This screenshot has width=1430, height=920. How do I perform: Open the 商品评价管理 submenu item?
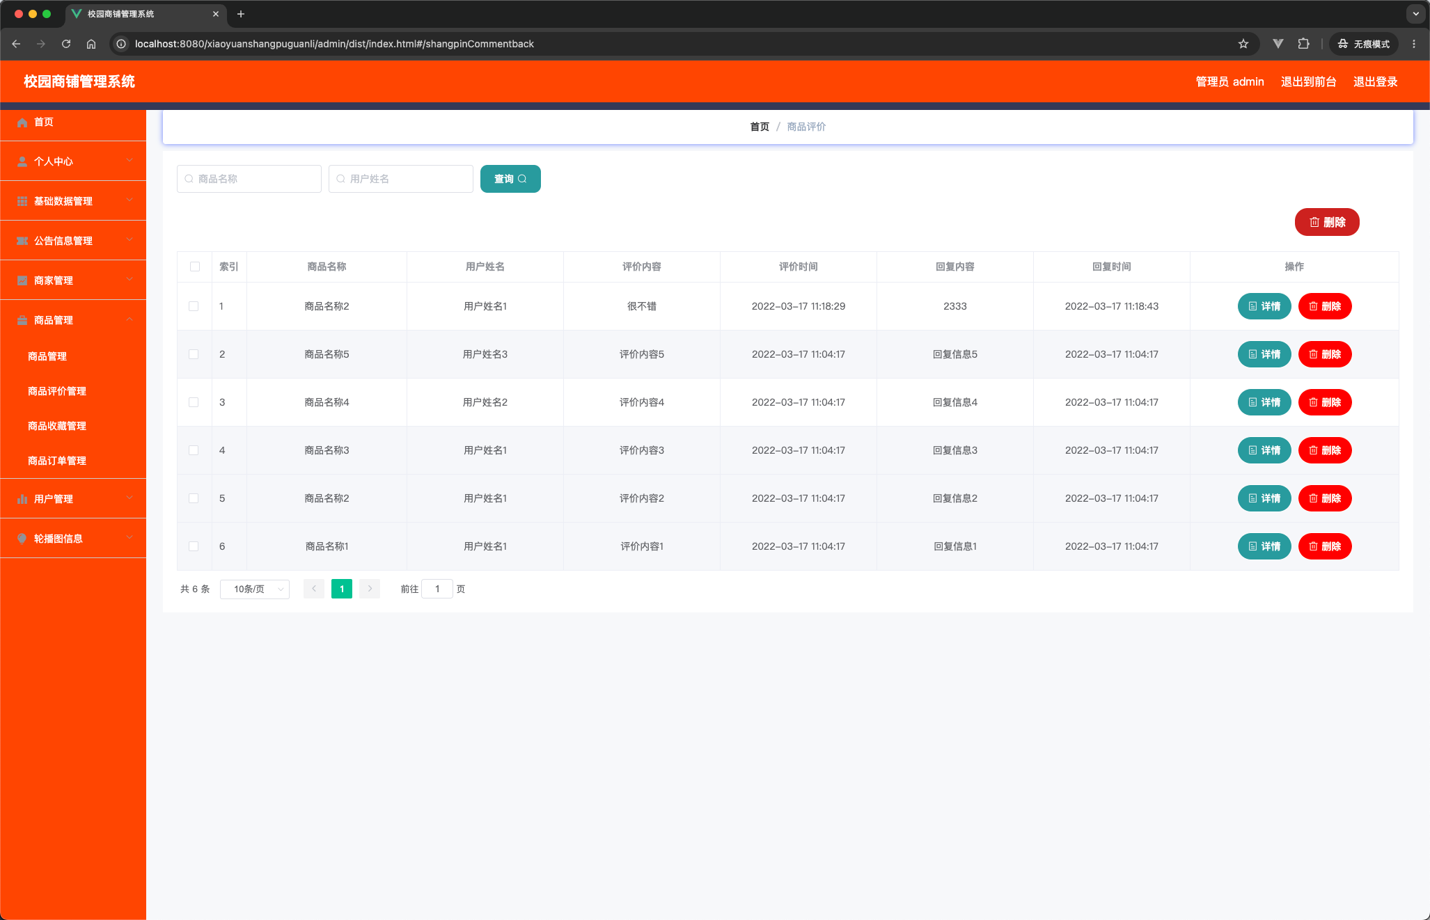coord(57,391)
